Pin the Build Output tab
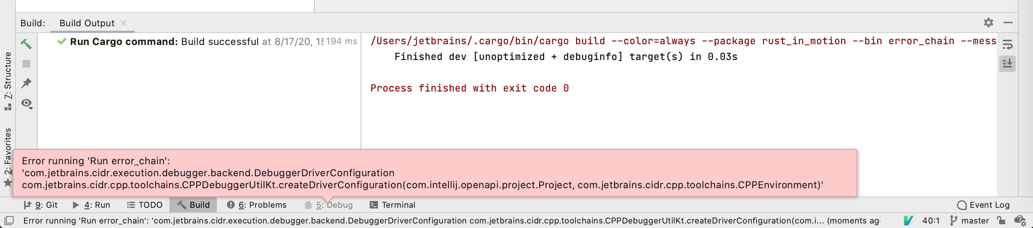 tap(27, 83)
